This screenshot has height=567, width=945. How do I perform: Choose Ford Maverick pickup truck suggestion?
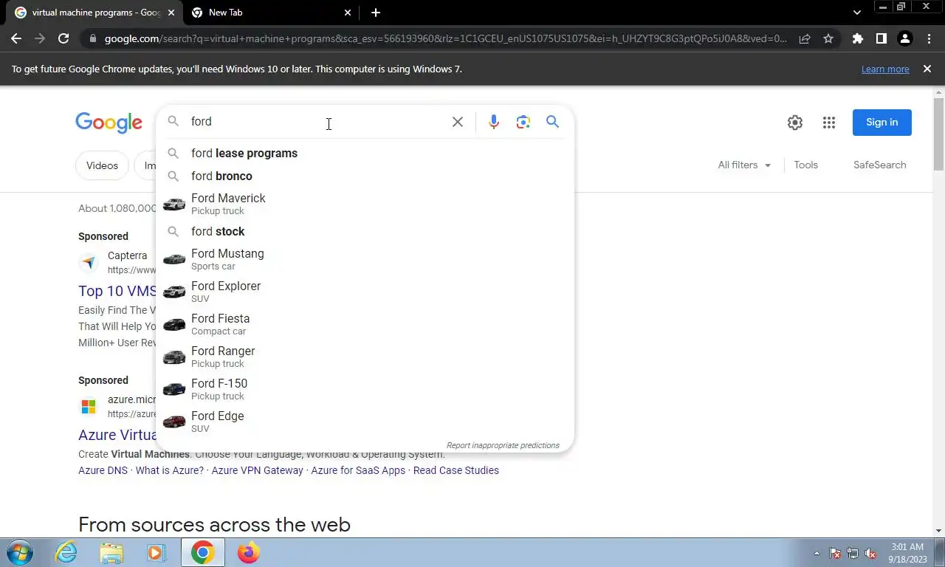pyautogui.click(x=365, y=204)
